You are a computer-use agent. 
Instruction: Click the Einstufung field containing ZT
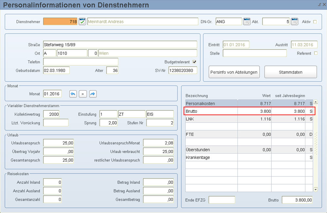(132, 114)
